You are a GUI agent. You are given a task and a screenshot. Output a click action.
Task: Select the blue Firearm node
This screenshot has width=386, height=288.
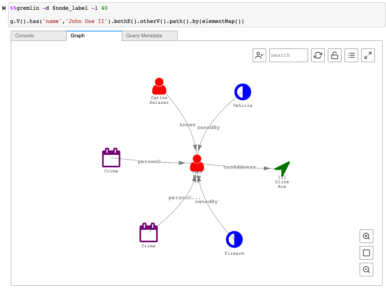[x=234, y=239]
